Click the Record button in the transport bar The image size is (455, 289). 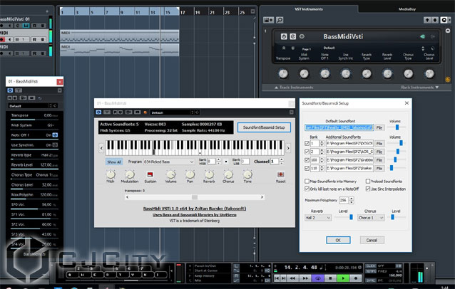(x=356, y=278)
